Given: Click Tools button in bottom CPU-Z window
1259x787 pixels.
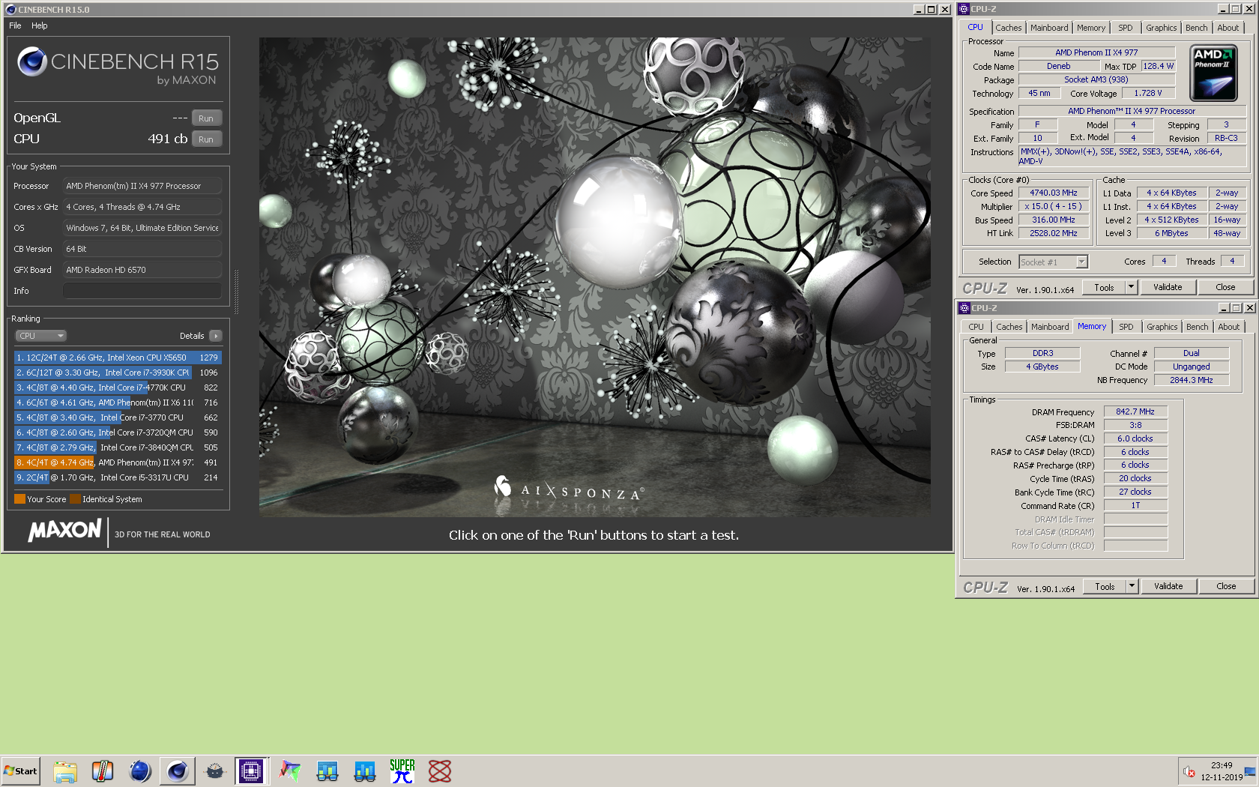Looking at the screenshot, I should pyautogui.click(x=1105, y=586).
